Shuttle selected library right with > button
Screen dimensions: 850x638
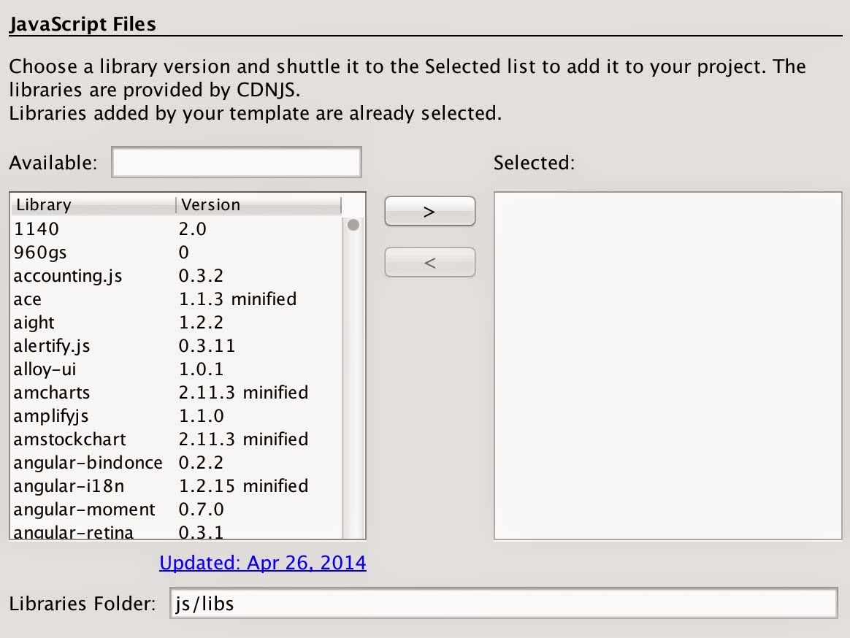[x=429, y=211]
